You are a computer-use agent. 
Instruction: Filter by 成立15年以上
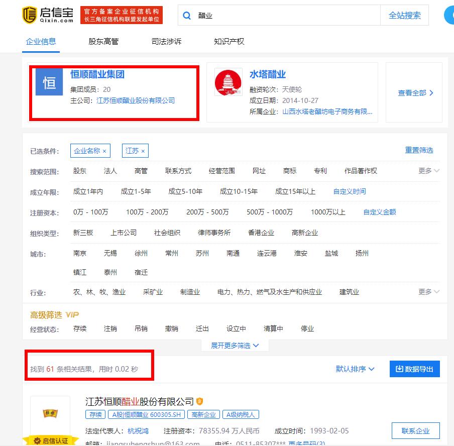[x=295, y=191]
